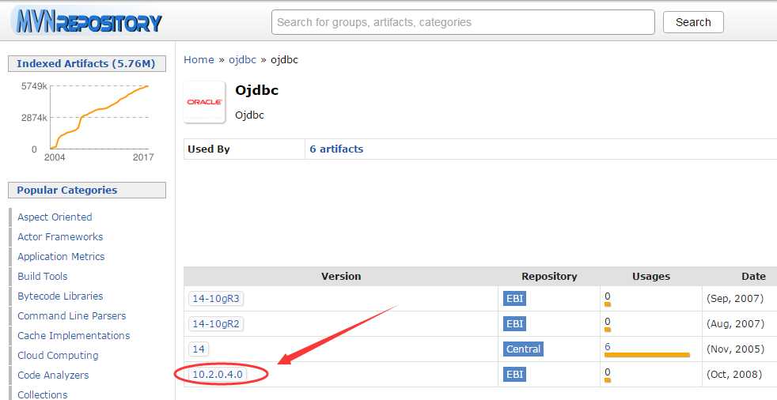This screenshot has height=400, width=777.
Task: Open the first ojdbc breadcrumb link
Action: [242, 60]
